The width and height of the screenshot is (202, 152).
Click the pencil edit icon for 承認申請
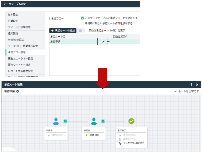click(x=103, y=42)
